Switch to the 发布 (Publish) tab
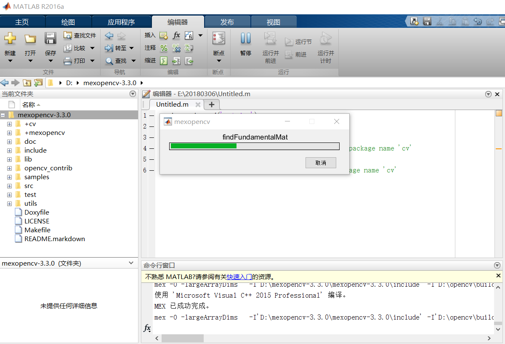This screenshot has height=344, width=505. tap(227, 22)
